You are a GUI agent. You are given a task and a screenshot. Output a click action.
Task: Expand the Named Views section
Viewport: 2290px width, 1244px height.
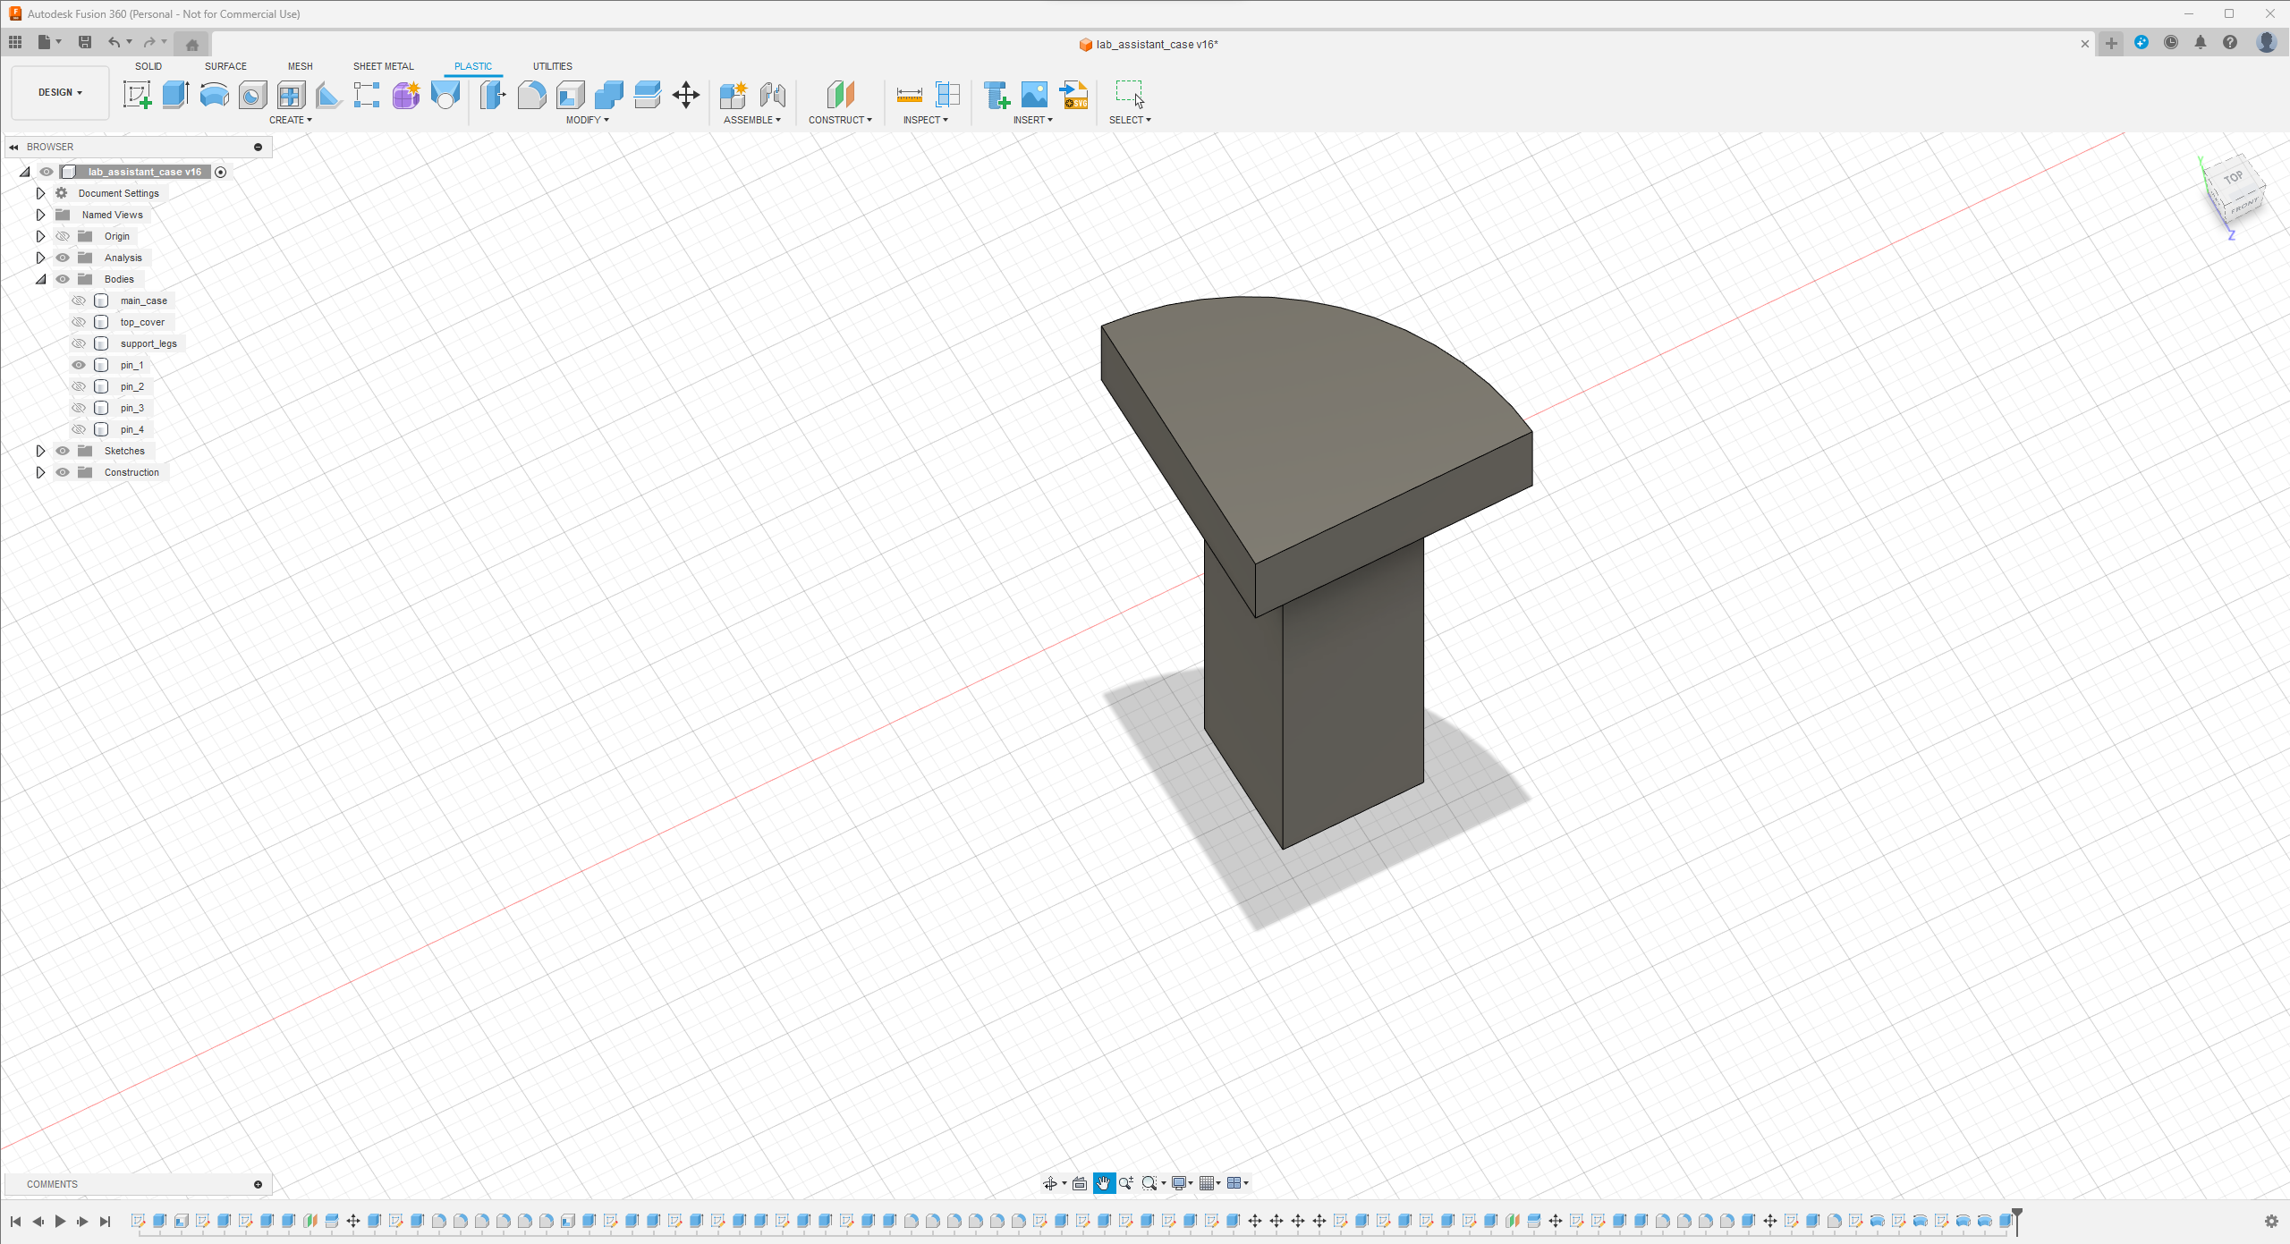(38, 215)
